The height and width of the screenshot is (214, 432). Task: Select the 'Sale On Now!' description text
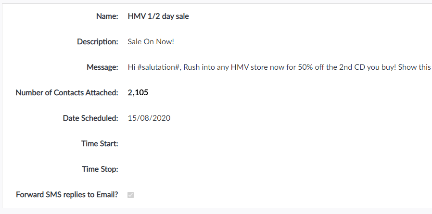(x=151, y=42)
